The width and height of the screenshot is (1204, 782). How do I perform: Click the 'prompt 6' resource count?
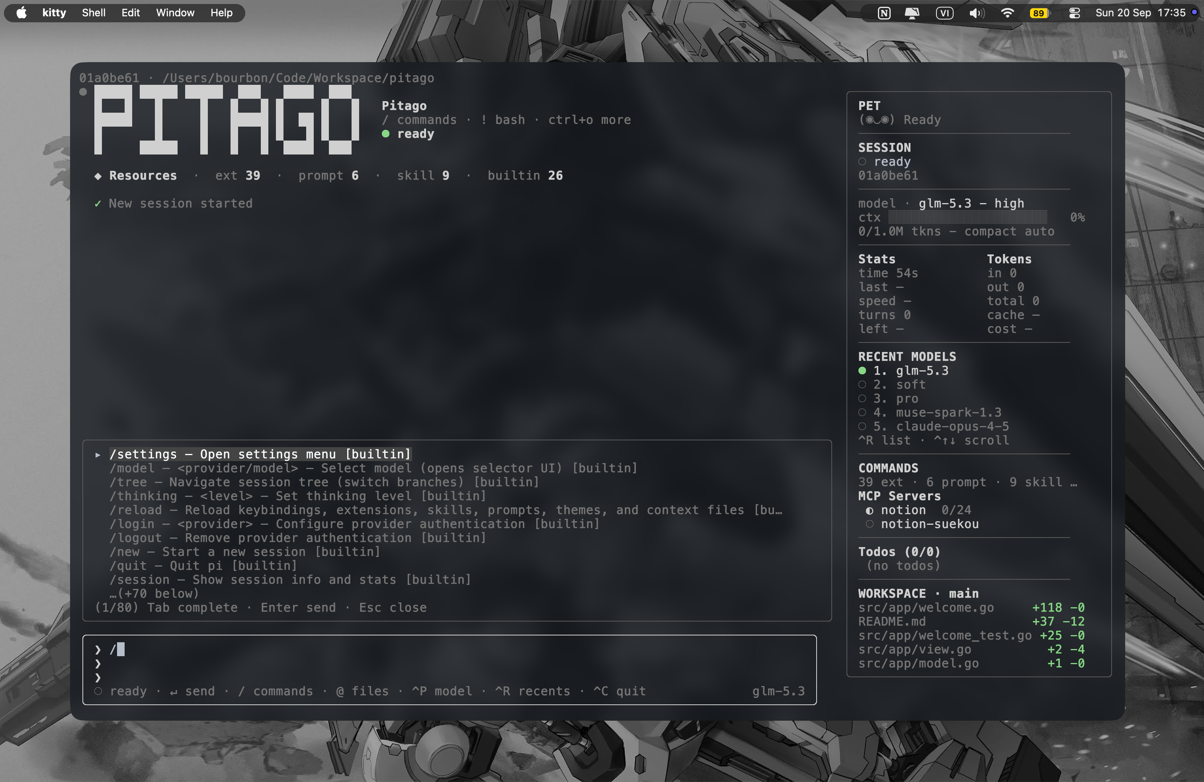pyautogui.click(x=328, y=176)
